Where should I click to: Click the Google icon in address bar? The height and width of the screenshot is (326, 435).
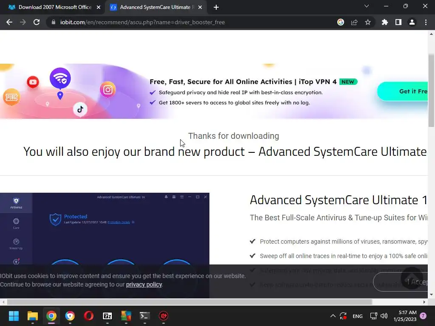coord(341,22)
